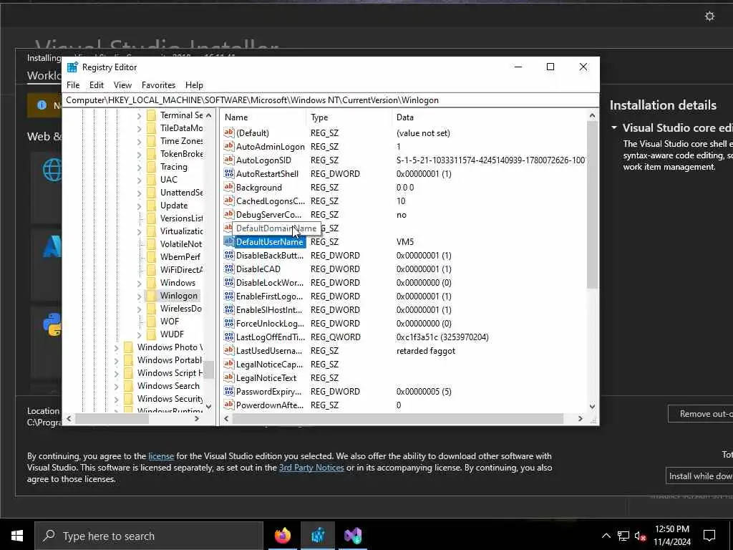Click the registry address path bar

[330, 100]
